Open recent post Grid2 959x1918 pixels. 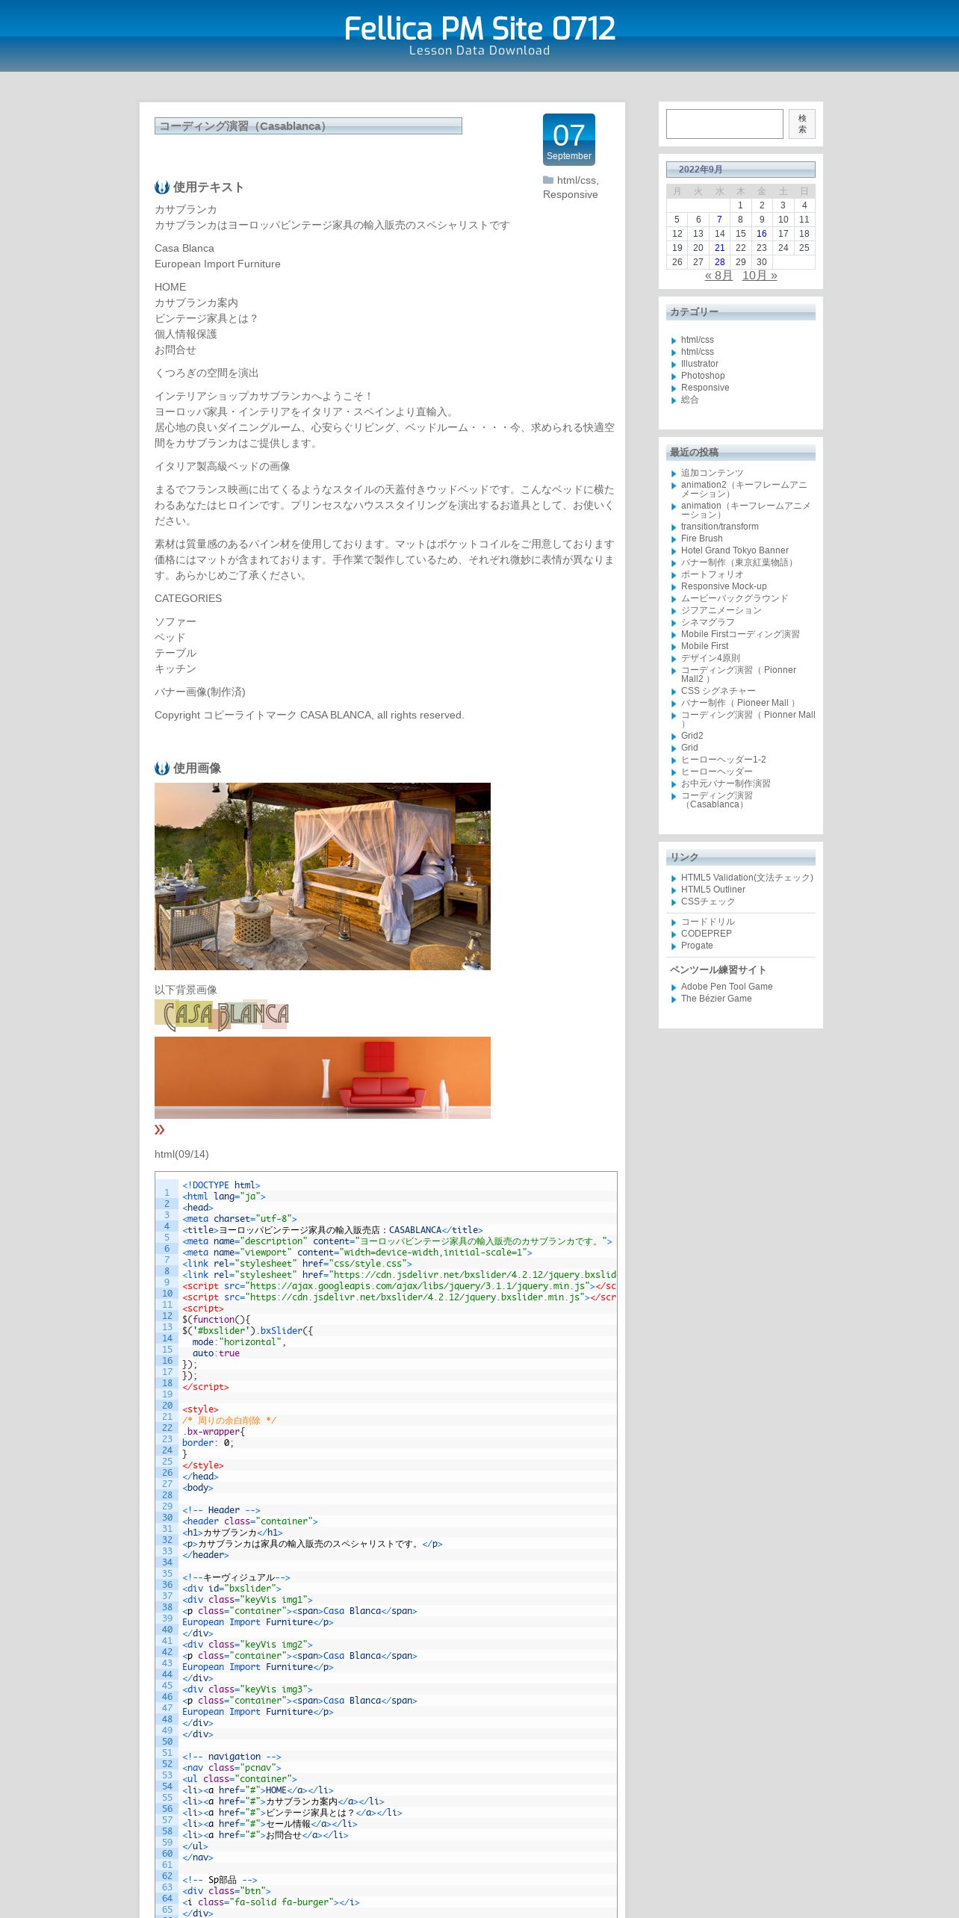click(692, 736)
